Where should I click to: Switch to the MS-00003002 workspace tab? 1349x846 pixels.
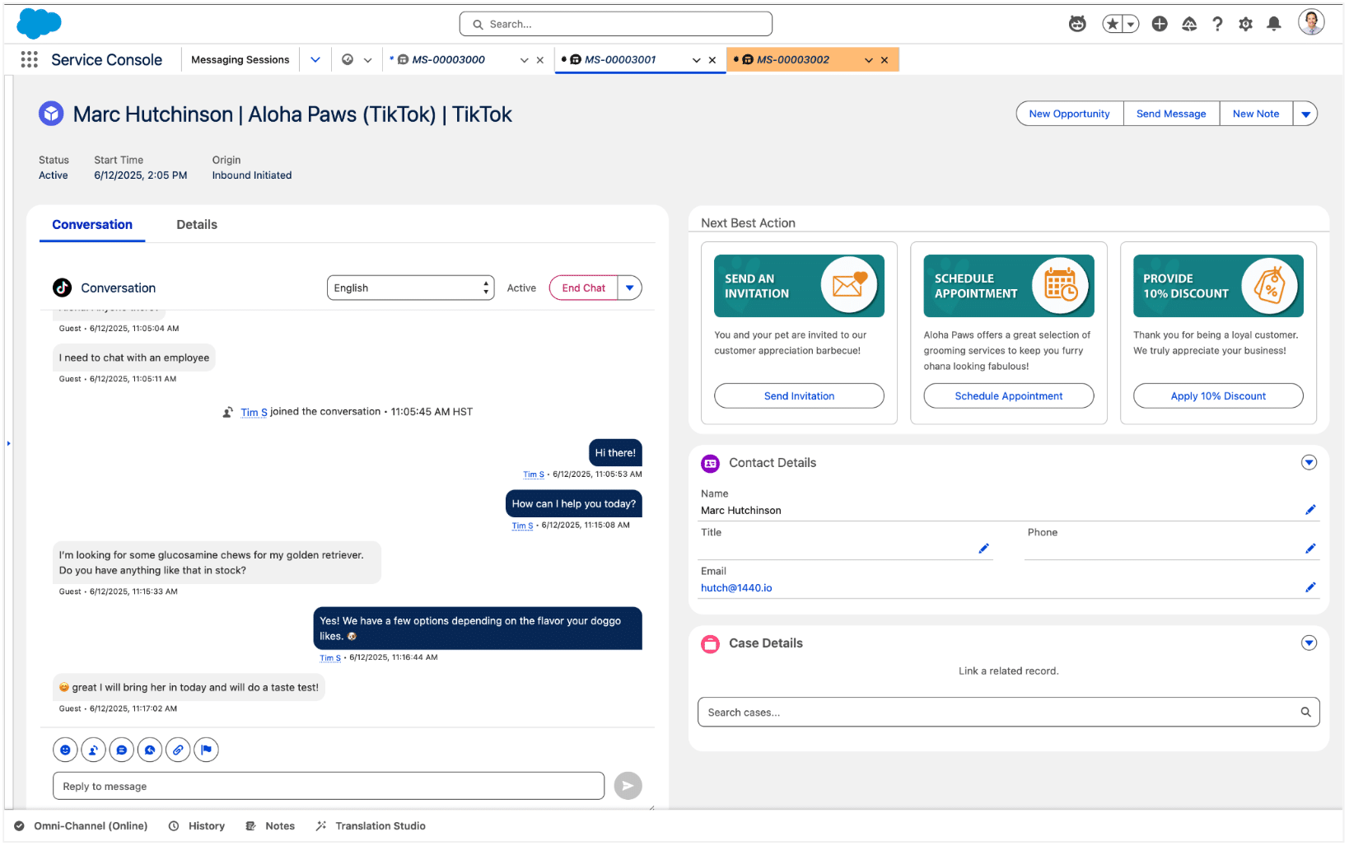pos(793,59)
